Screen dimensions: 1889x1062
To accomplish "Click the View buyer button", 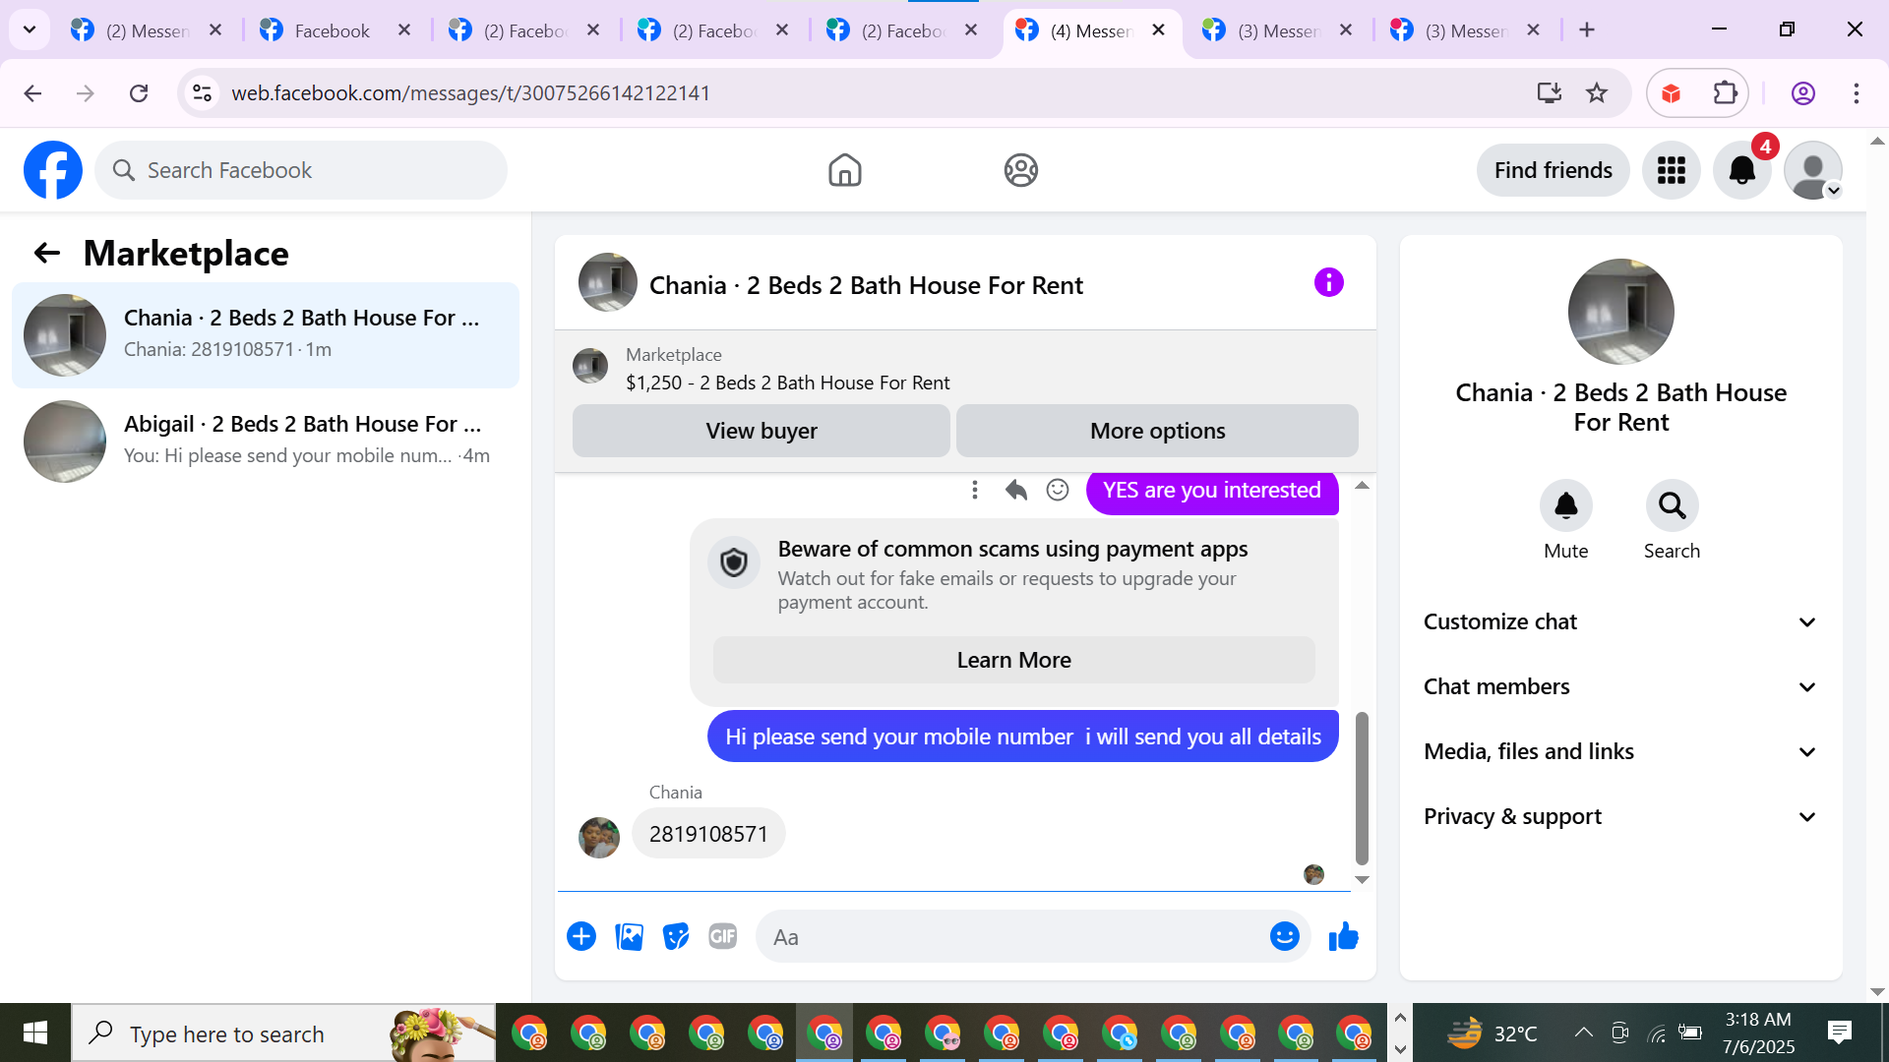I will coord(761,431).
